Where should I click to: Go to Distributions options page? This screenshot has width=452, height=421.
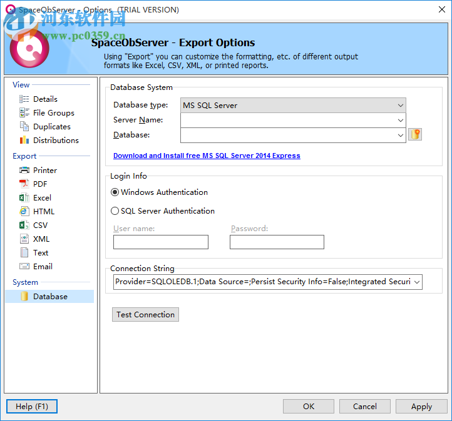click(56, 141)
